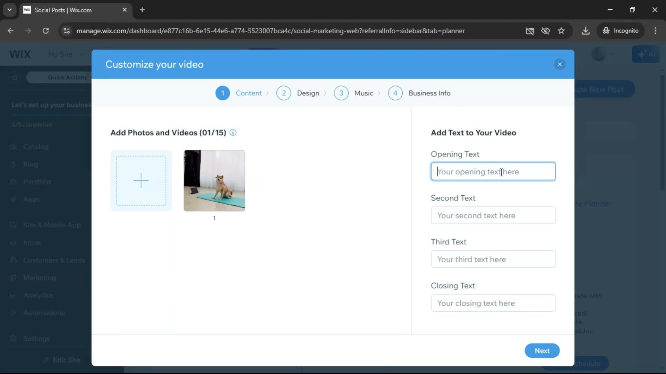Viewport: 666px width, 374px height.
Task: Close the Customize your video dialog
Action: point(560,64)
